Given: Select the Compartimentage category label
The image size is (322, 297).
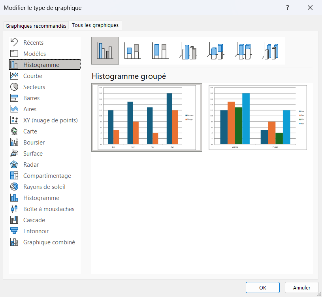Looking at the screenshot, I should coord(47,176).
